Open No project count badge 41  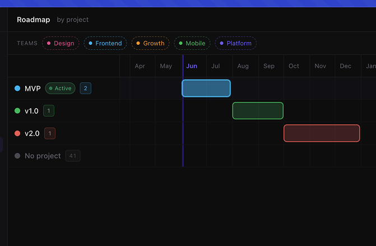click(x=73, y=156)
